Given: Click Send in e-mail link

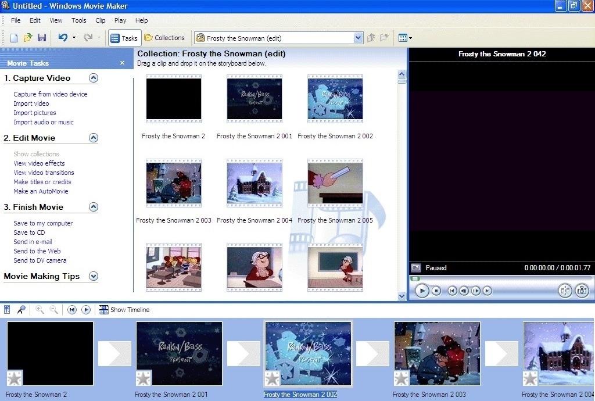Looking at the screenshot, I should tap(33, 242).
